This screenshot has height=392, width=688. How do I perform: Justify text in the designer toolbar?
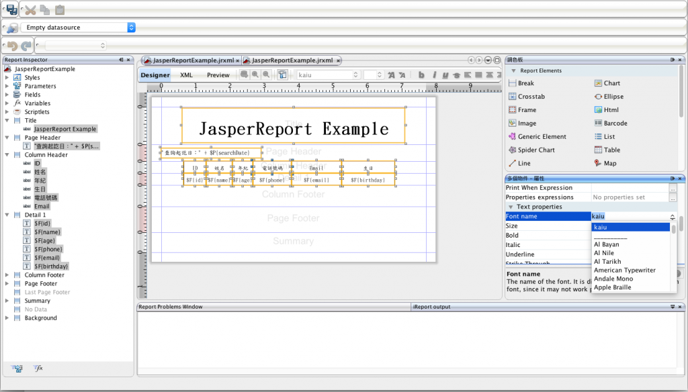478,75
